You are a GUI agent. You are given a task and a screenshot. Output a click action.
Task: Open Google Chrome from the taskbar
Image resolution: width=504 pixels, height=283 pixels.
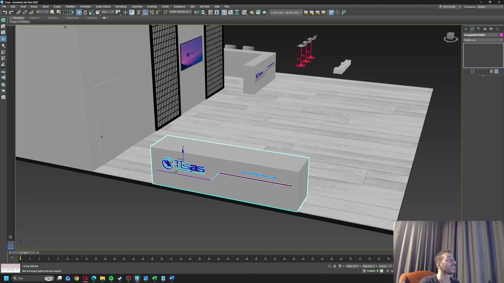[76, 278]
